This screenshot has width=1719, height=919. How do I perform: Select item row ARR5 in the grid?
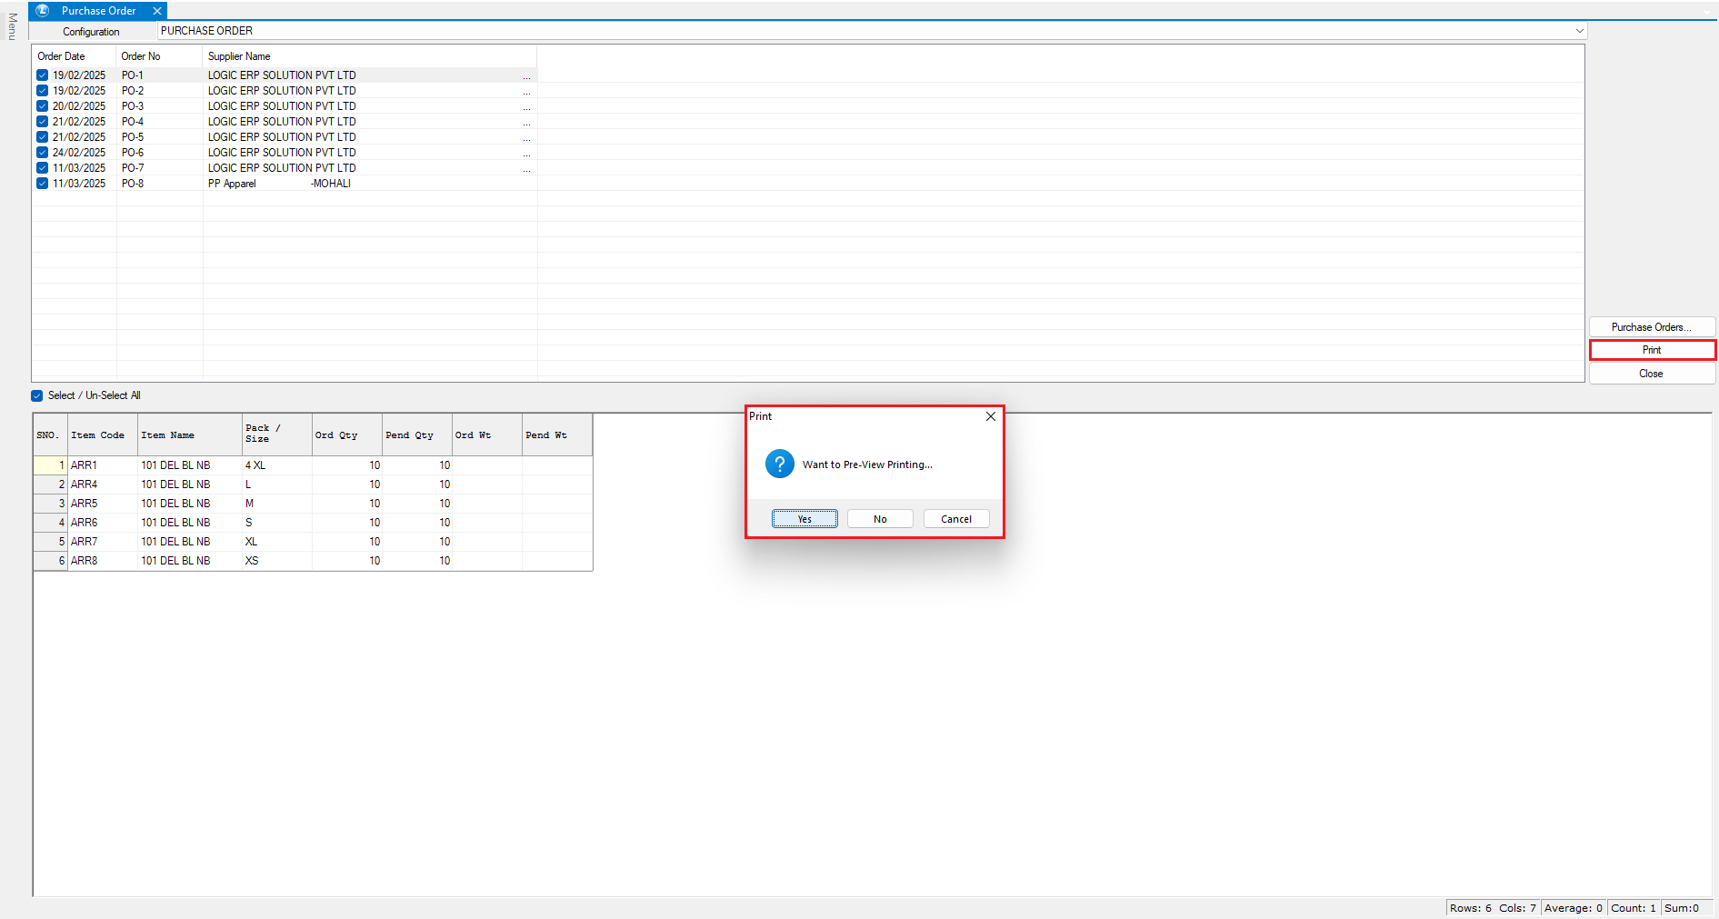(x=84, y=504)
